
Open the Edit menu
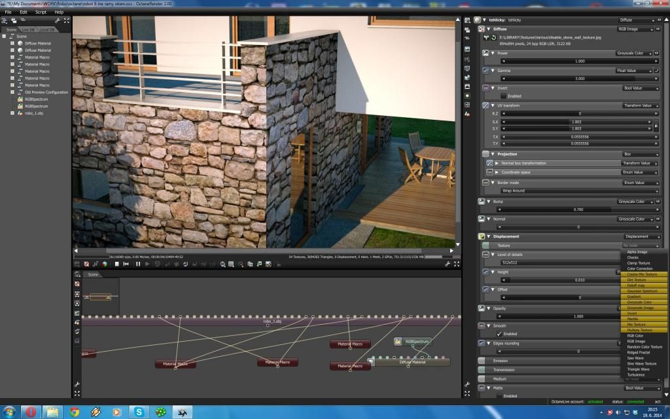[24, 12]
